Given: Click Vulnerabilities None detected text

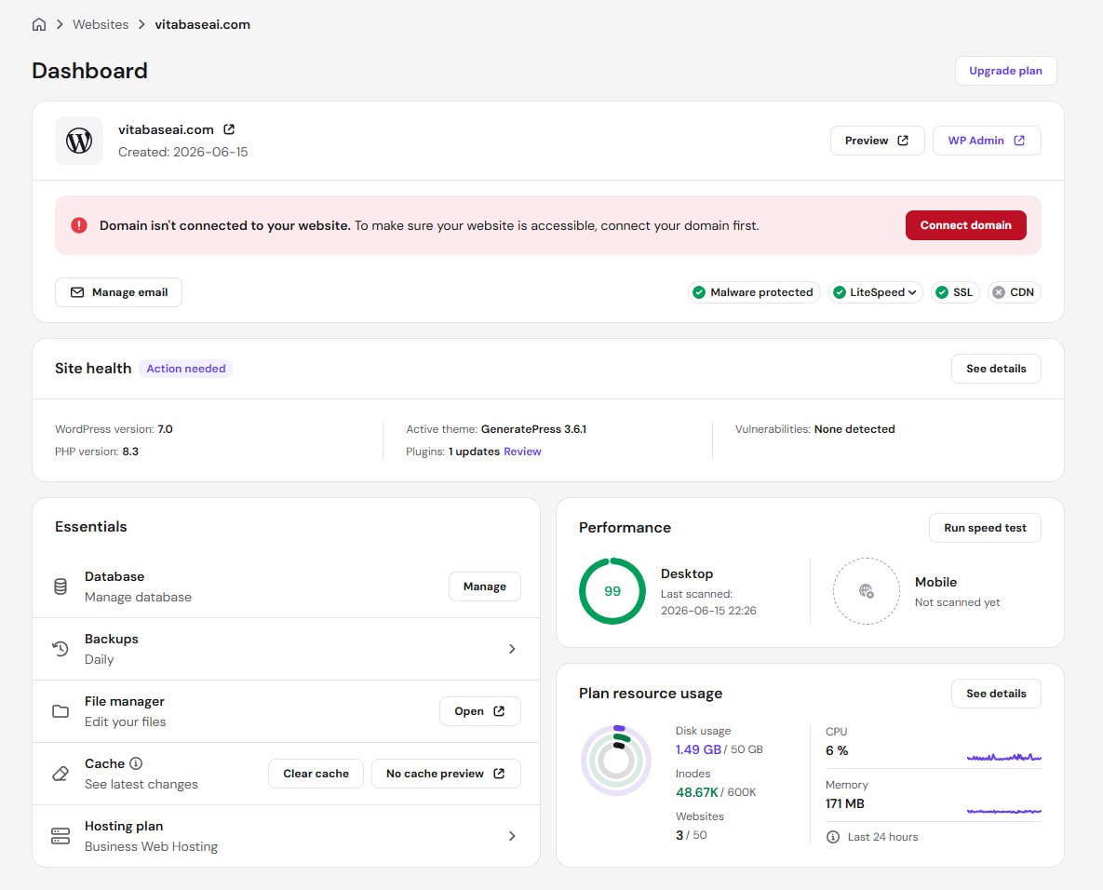Looking at the screenshot, I should 814,429.
